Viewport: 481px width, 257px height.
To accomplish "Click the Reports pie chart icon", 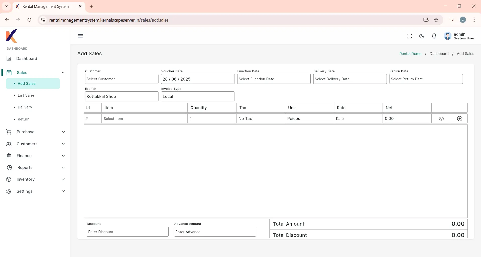I will tap(10, 168).
